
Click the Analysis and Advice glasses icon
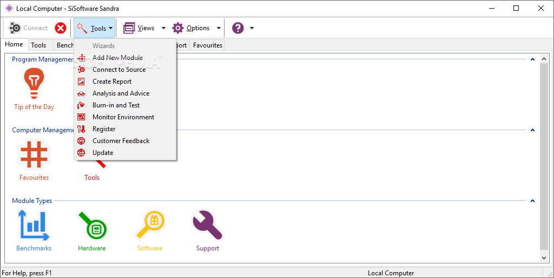[x=81, y=93]
